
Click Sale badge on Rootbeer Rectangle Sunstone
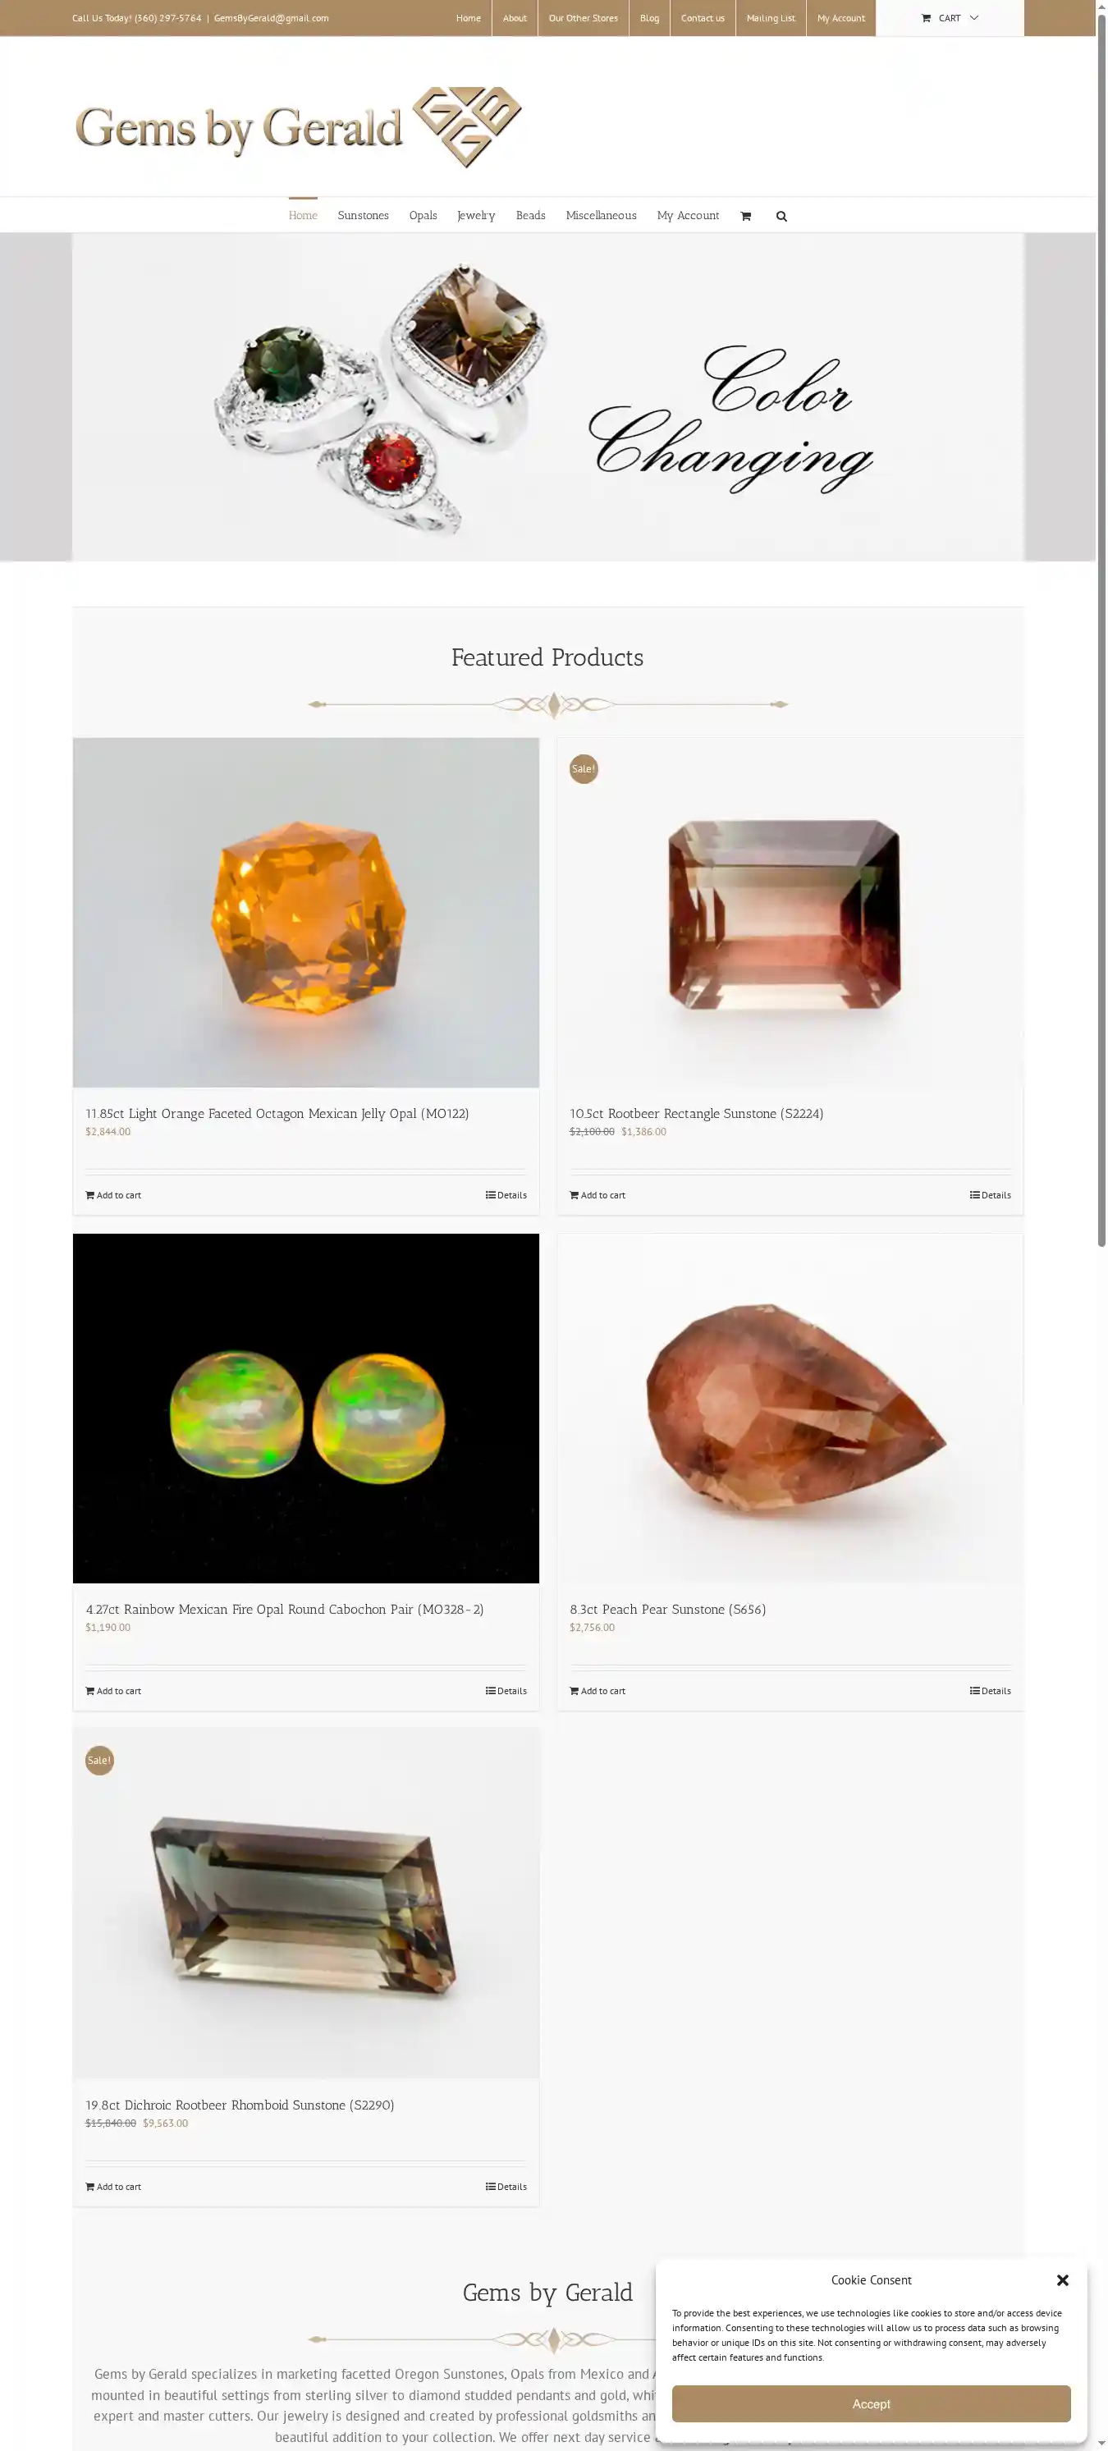click(583, 769)
